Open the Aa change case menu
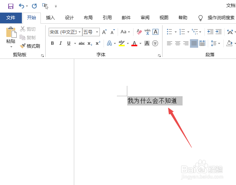This screenshot has height=185, width=236. pos(125,32)
